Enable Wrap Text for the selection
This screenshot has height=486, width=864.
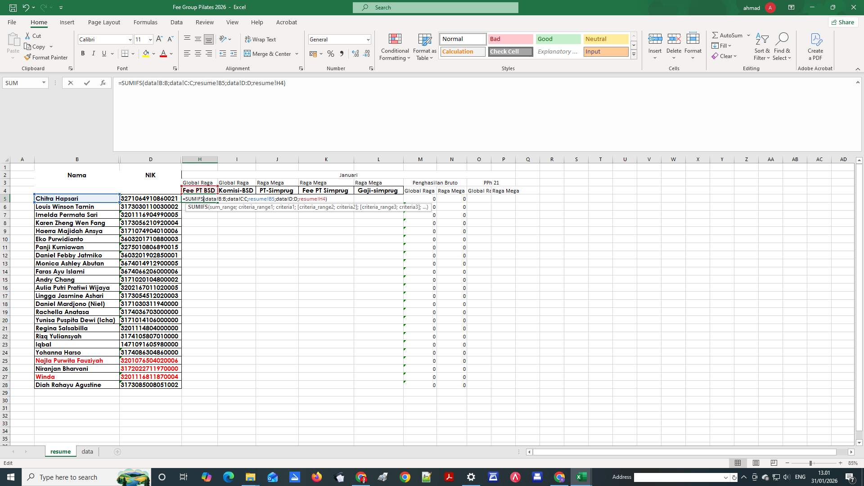(x=261, y=40)
